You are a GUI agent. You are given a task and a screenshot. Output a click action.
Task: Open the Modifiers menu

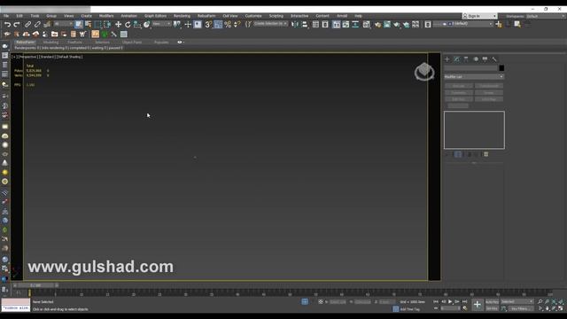tap(106, 16)
